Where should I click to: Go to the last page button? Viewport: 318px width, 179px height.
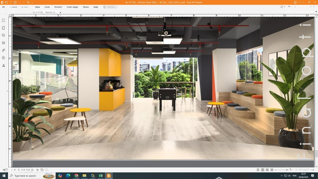[37, 170]
